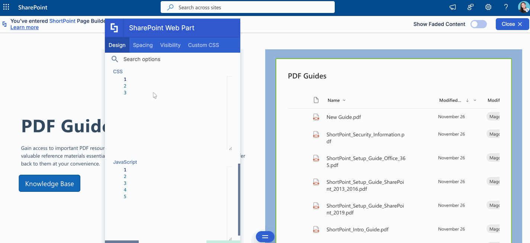Screen dimensions: 530x243
Task: Switch to the Spacing tab
Action: [x=143, y=45]
